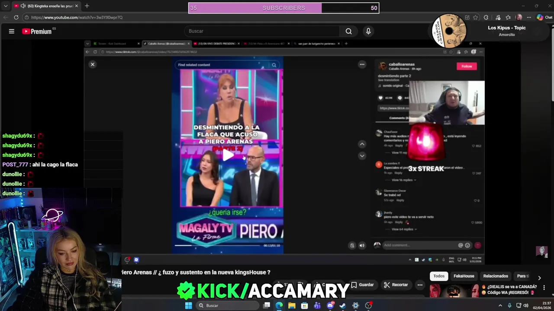The width and height of the screenshot is (554, 311).
Task: Open the Windows Start menu
Action: [188, 305]
